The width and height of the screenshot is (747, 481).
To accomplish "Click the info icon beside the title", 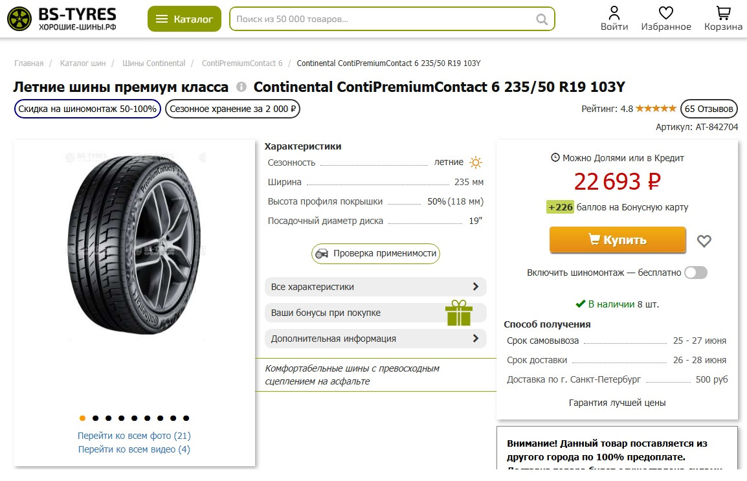I will [x=241, y=87].
